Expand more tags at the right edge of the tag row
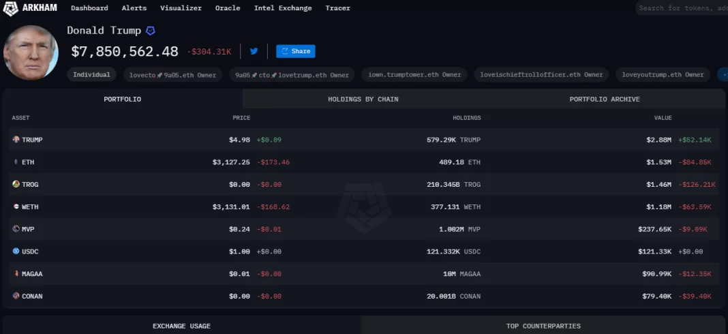The width and height of the screenshot is (728, 334). tap(723, 75)
